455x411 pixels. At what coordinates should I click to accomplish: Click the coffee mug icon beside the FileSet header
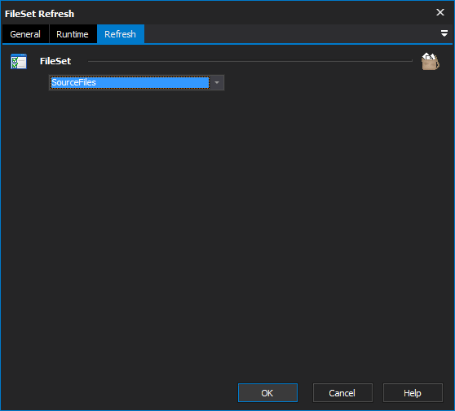pos(431,61)
